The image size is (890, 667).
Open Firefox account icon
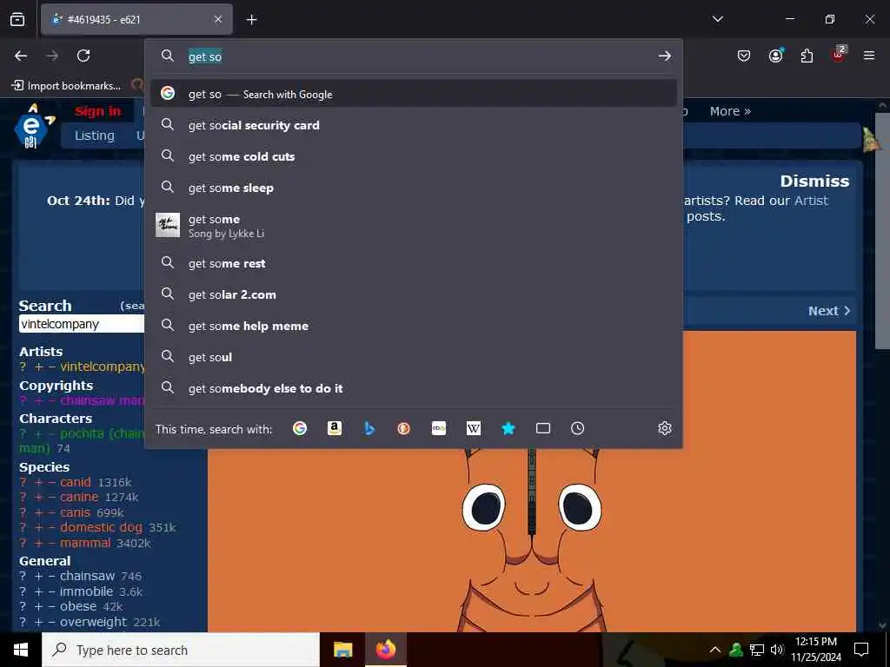click(775, 55)
